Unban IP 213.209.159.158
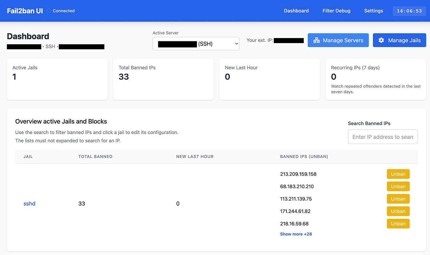430x255 pixels. point(398,174)
